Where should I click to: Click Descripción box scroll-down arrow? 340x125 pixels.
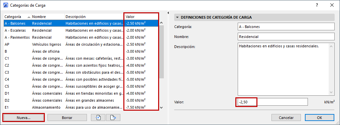point(331,92)
